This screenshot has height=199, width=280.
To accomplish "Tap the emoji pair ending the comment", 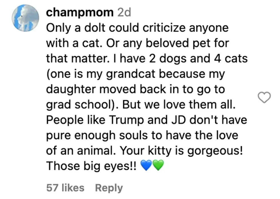I will pyautogui.click(x=152, y=165).
